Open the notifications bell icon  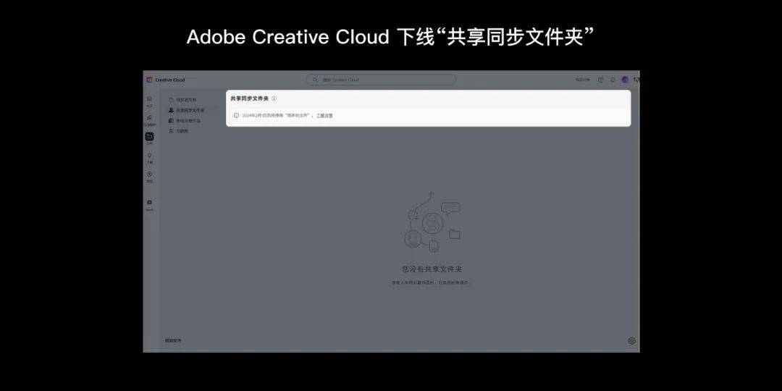point(613,80)
